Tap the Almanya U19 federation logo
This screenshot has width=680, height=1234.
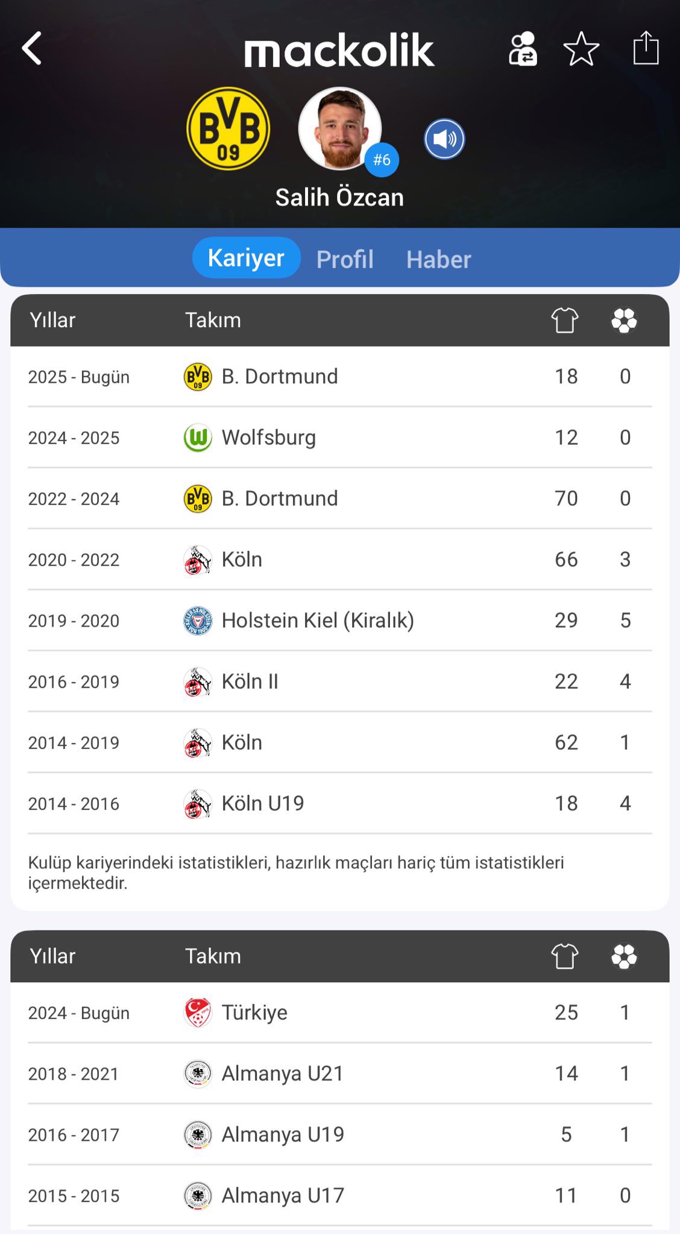(x=198, y=1135)
